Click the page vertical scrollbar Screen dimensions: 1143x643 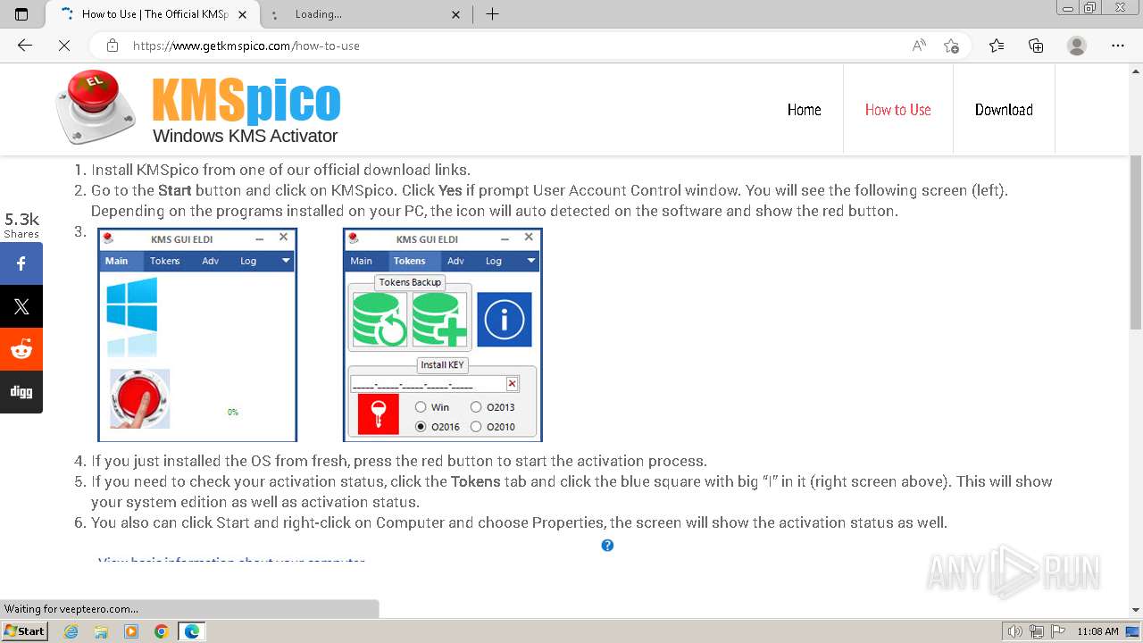pyautogui.click(x=1136, y=241)
